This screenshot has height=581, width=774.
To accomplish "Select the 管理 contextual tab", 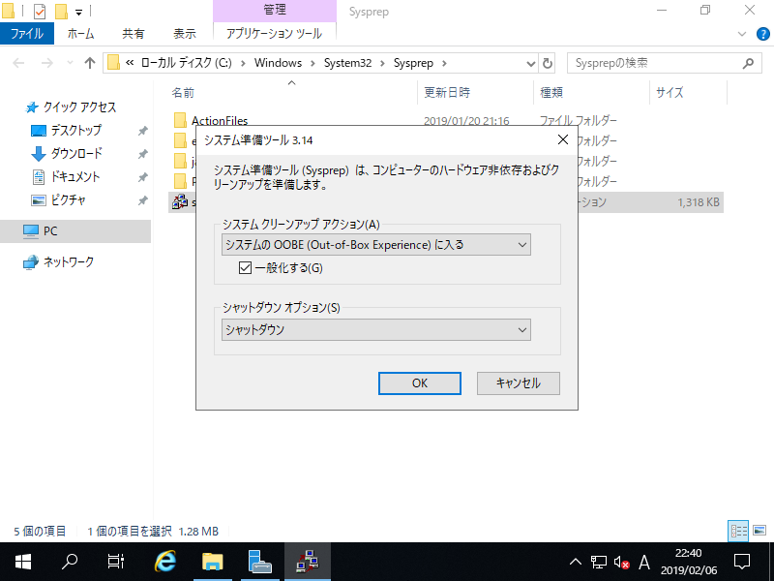I will pyautogui.click(x=275, y=11).
